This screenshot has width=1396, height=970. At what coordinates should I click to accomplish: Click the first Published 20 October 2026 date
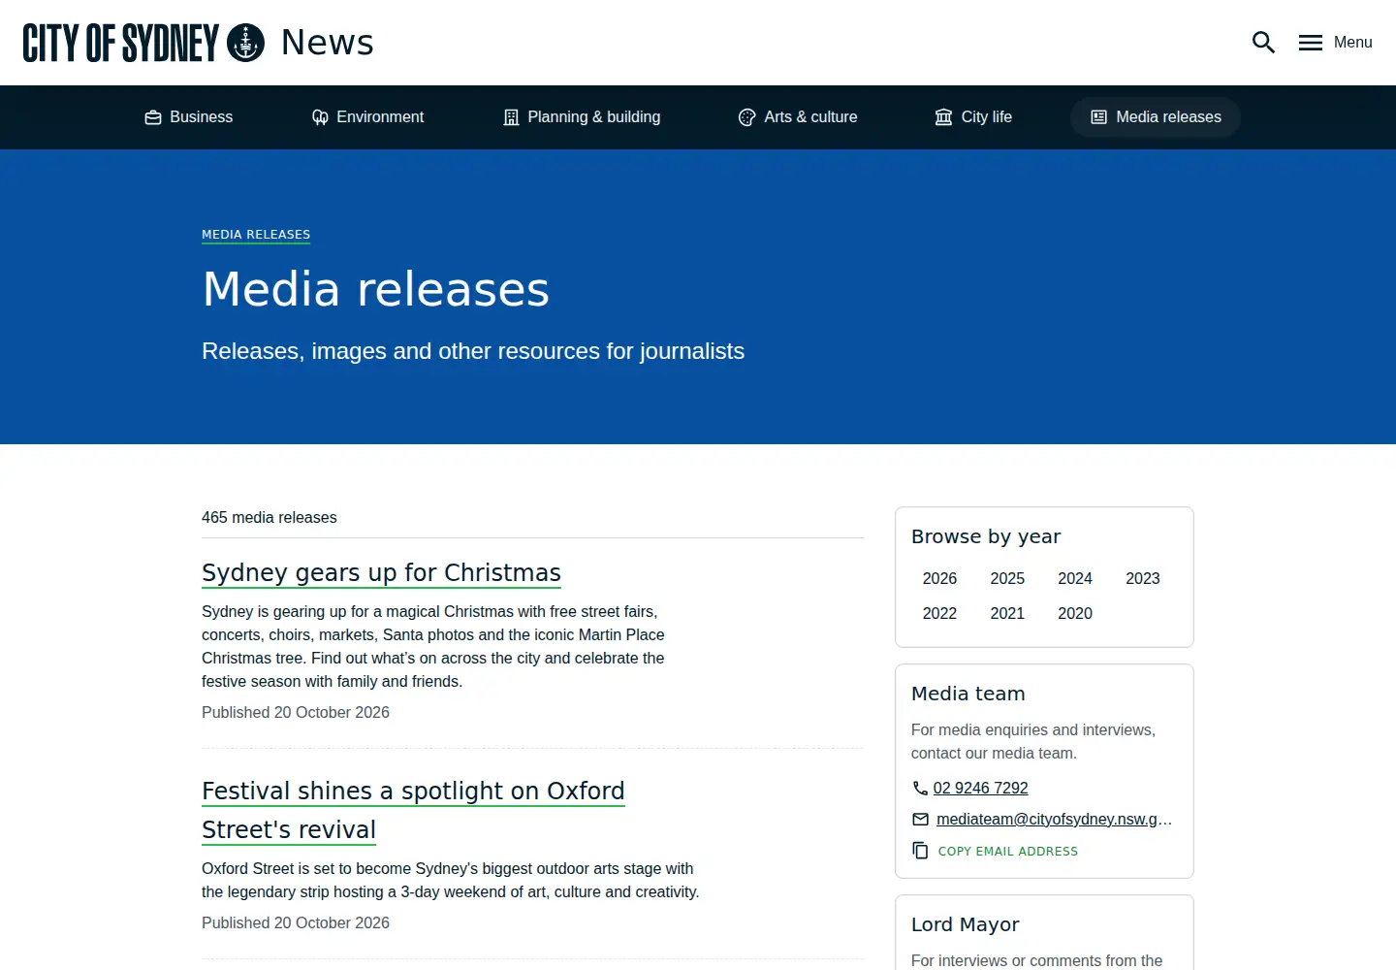[x=296, y=713]
